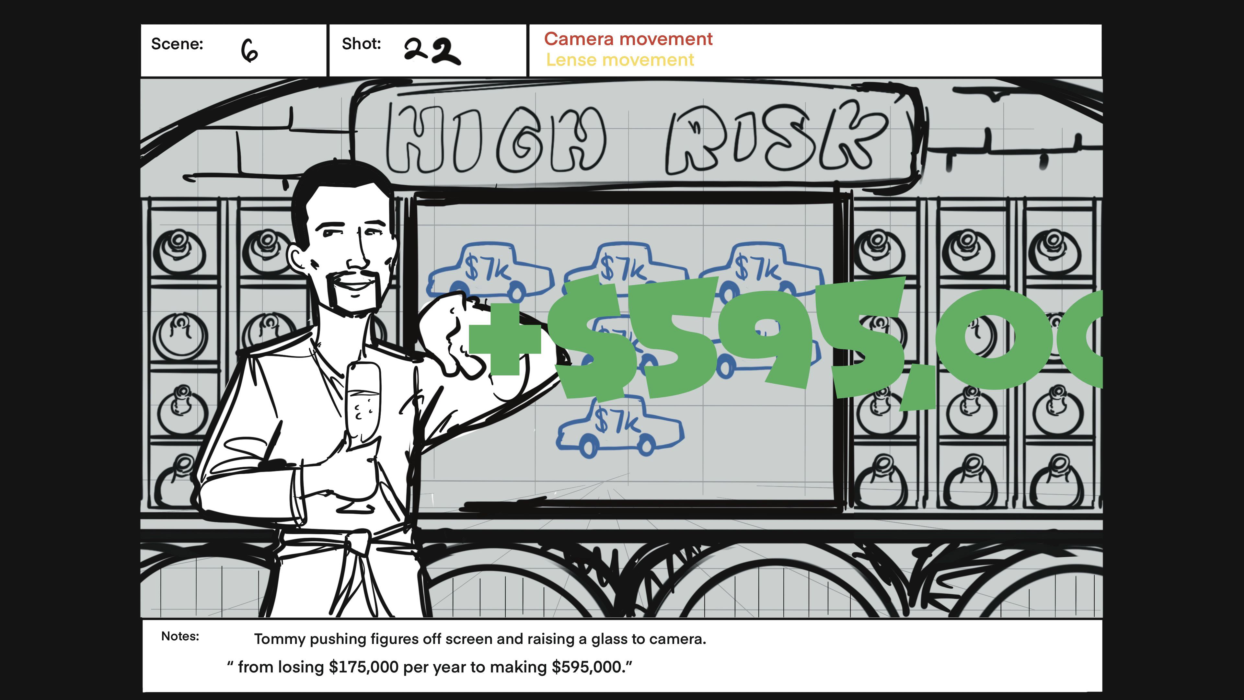Click the handwritten scene number 6
Screen dimensions: 1244x700
tap(249, 51)
